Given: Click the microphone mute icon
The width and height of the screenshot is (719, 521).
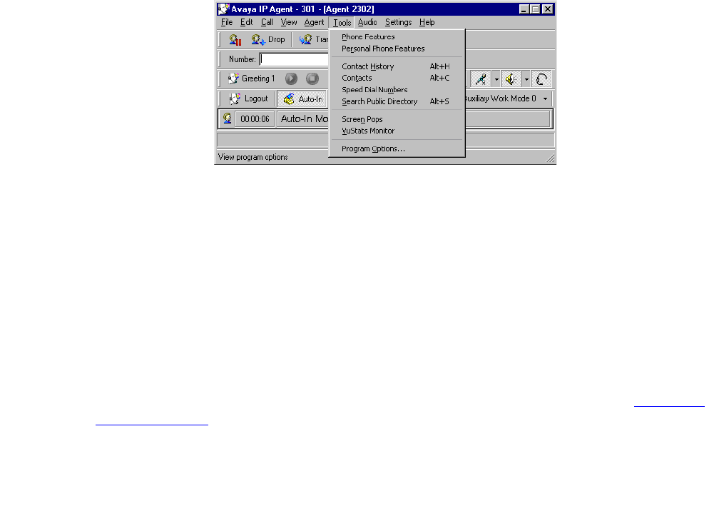Looking at the screenshot, I should point(481,79).
